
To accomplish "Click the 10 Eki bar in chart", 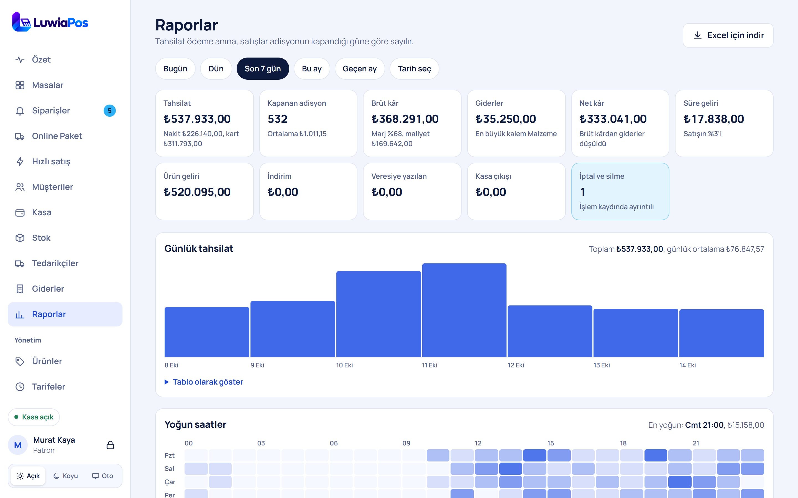I will pos(378,314).
